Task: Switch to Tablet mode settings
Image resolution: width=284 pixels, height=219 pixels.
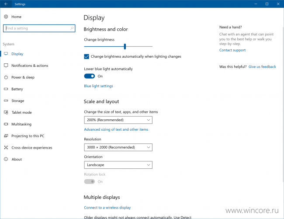Action: (x=21, y=112)
